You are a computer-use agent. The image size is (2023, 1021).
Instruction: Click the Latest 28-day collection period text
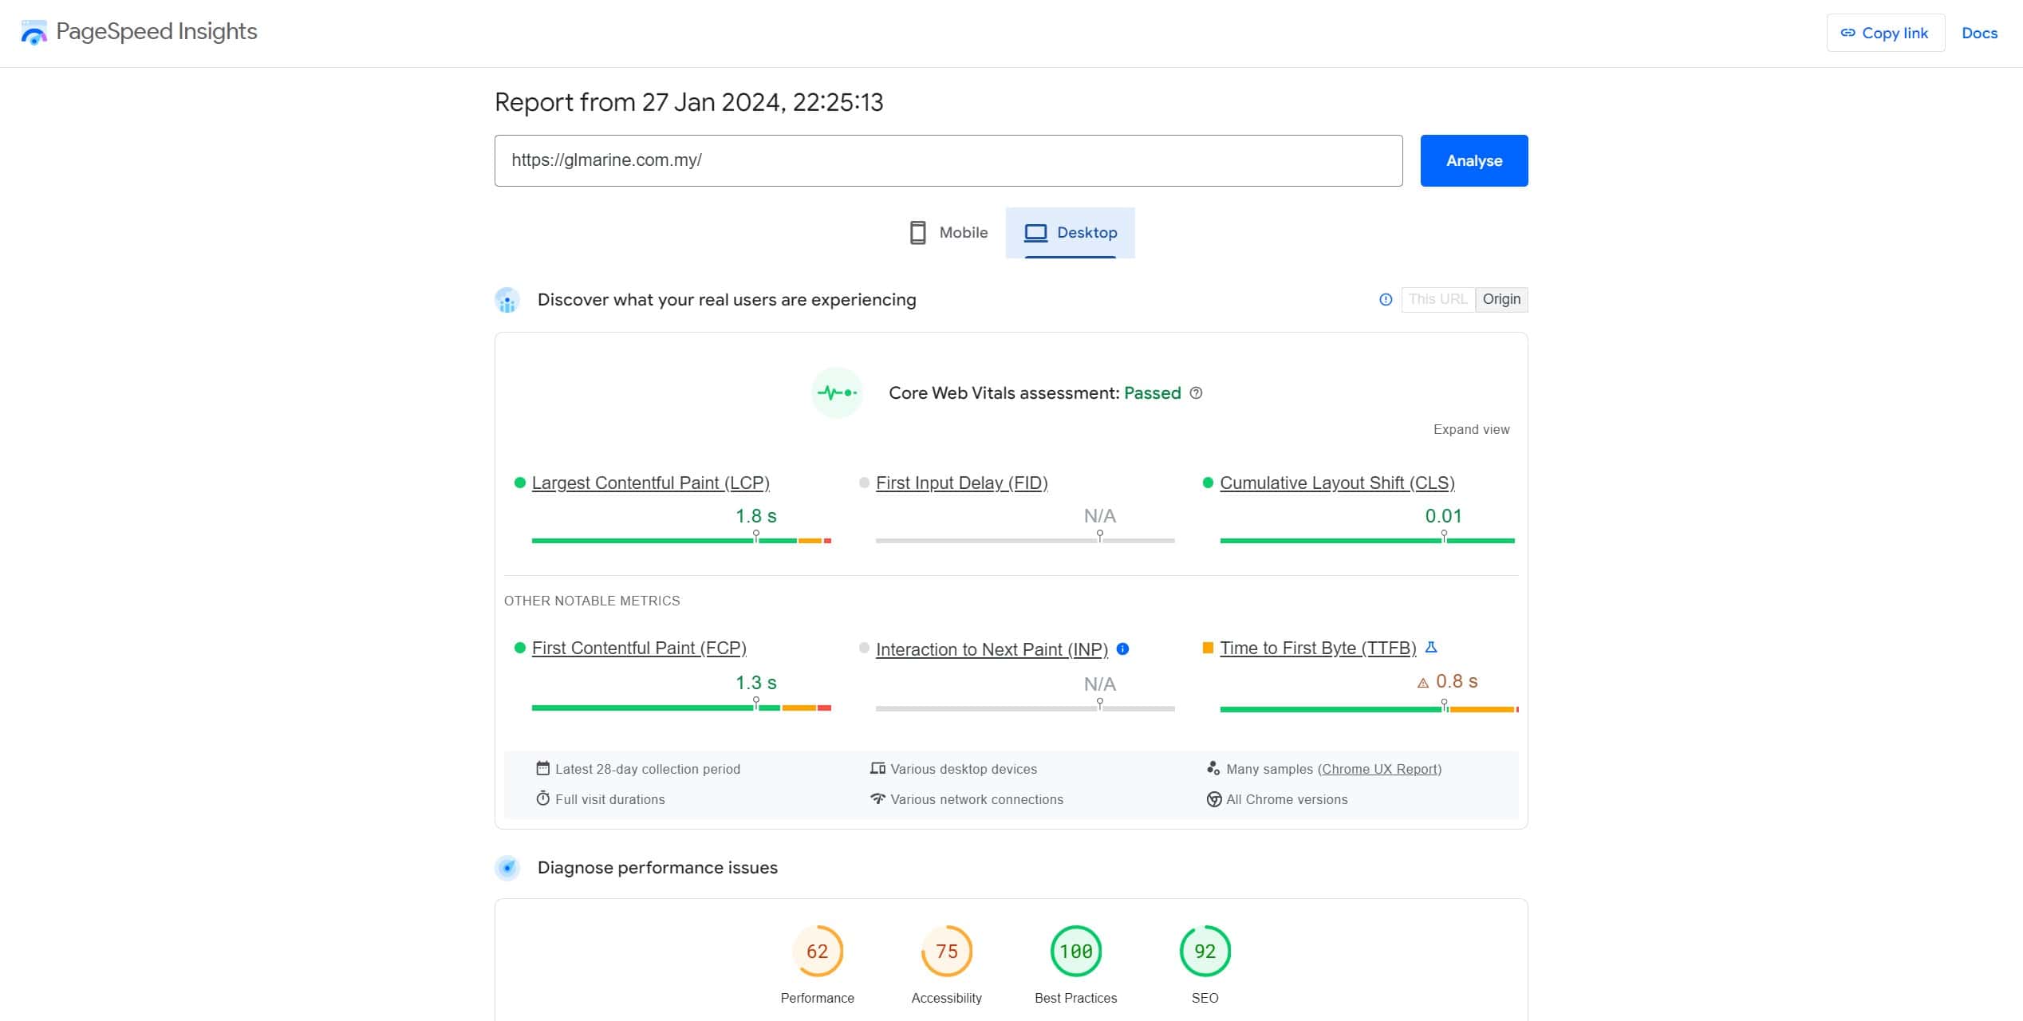click(x=648, y=769)
